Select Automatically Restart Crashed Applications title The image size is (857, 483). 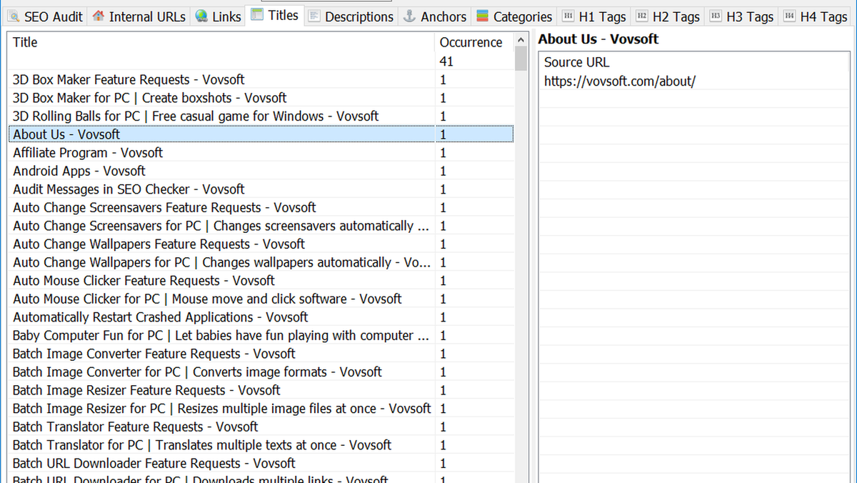pos(261,317)
